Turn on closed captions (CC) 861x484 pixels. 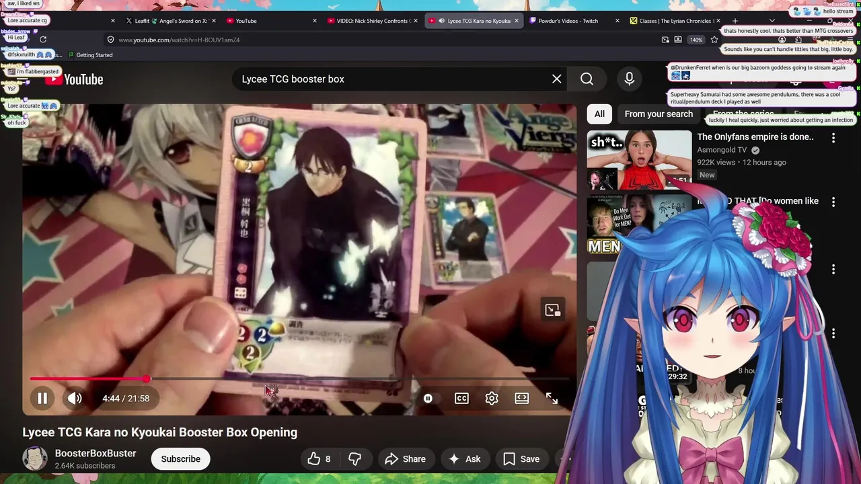461,399
